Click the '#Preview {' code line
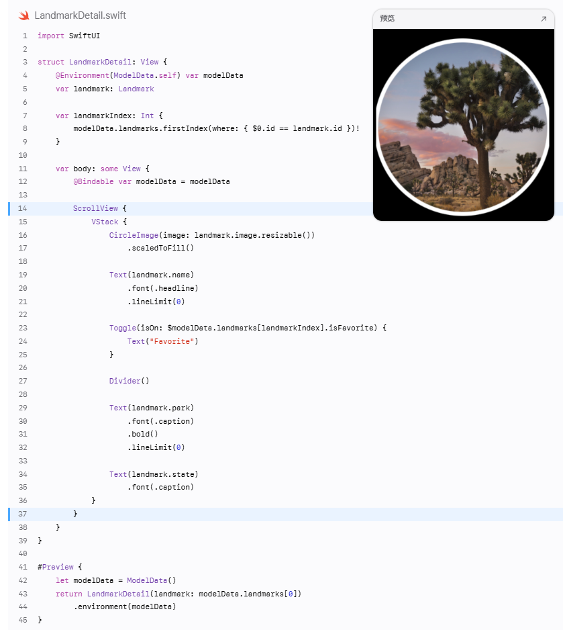Screen dimensions: 563x630 (60, 567)
